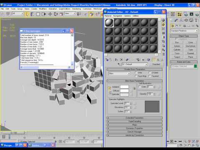Viewport: 200px width, 150px height.
Task: Open the Rendering menu
Action: click(x=77, y=9)
